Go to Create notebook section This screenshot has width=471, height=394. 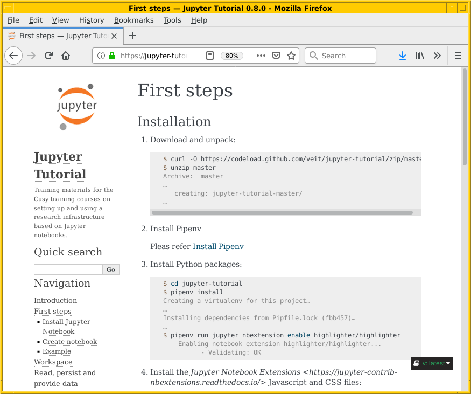[x=69, y=342]
